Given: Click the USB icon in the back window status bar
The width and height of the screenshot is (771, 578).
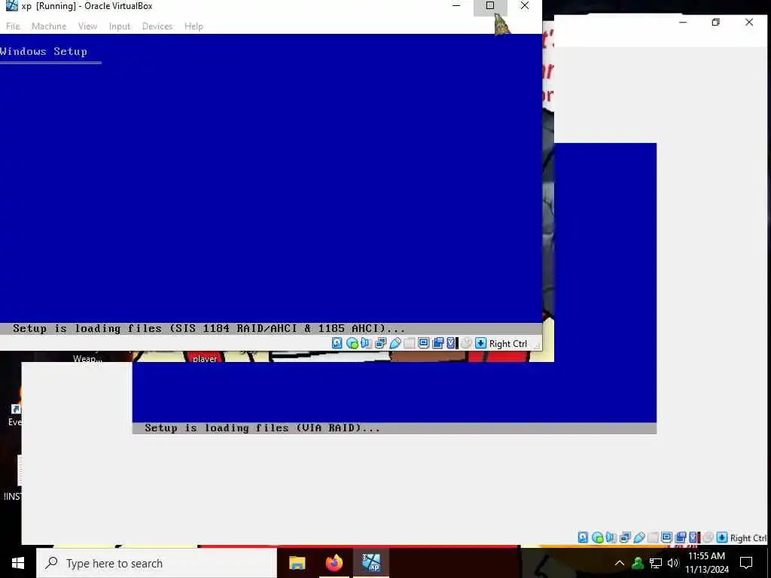Looking at the screenshot, I should tap(639, 537).
